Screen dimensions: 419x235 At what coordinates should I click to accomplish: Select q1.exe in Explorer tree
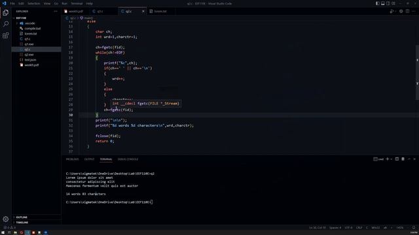[x=37, y=44]
